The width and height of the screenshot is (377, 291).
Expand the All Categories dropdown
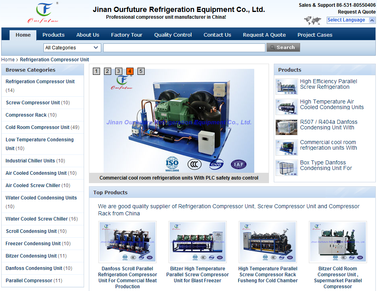click(x=72, y=47)
